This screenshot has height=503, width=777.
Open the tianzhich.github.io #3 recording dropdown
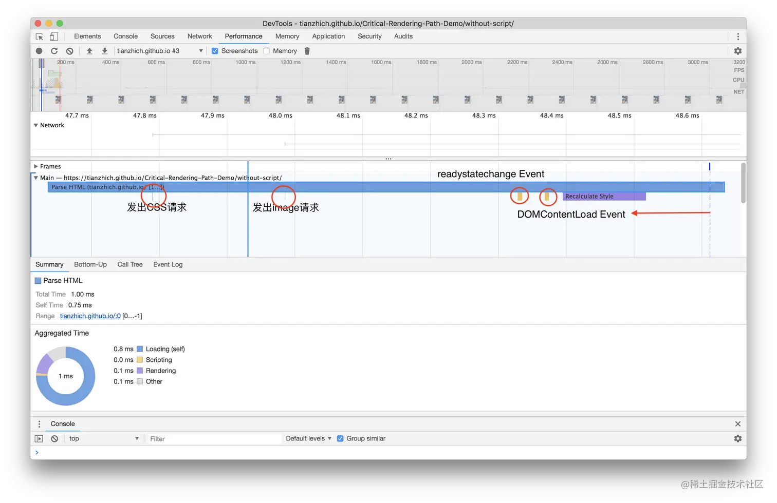160,51
